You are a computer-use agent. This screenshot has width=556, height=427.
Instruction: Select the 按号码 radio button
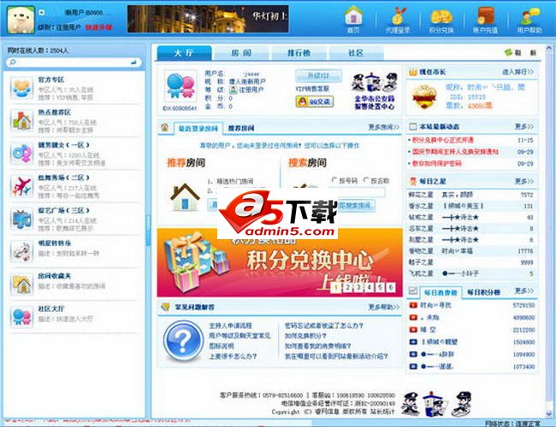(334, 180)
